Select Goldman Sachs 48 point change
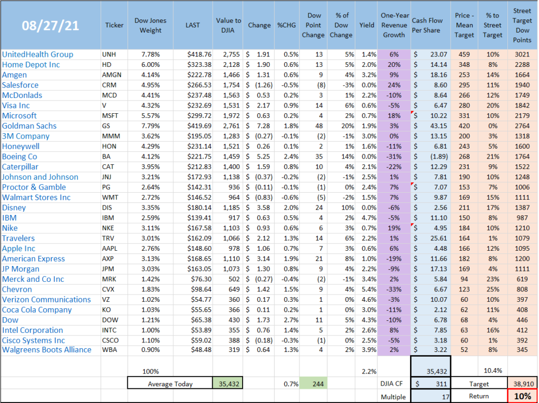 [x=313, y=126]
